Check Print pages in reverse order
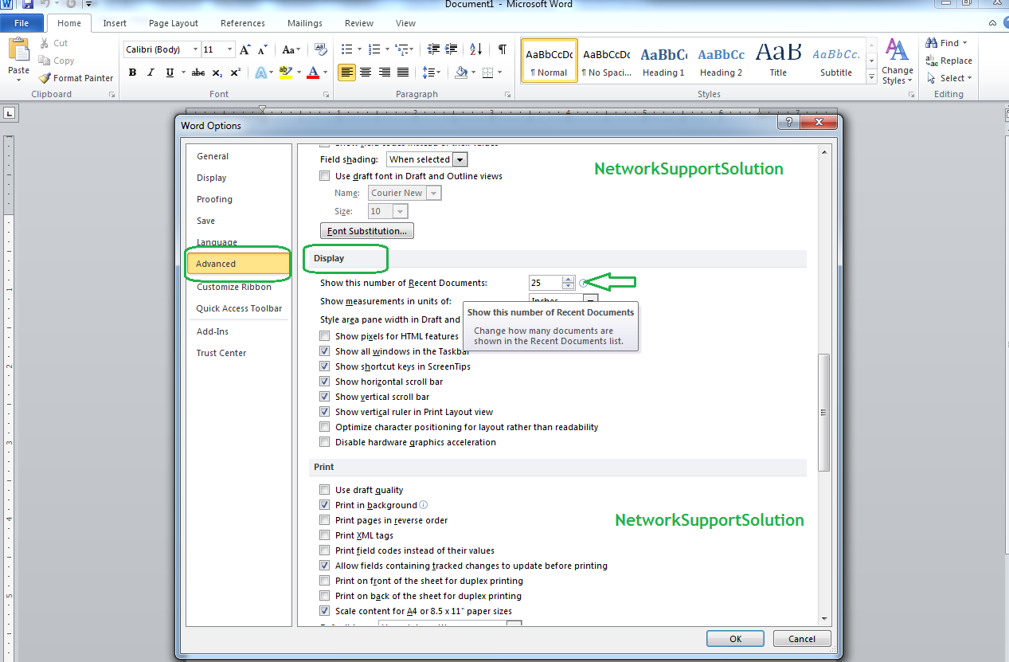This screenshot has width=1009, height=662. pyautogui.click(x=324, y=520)
